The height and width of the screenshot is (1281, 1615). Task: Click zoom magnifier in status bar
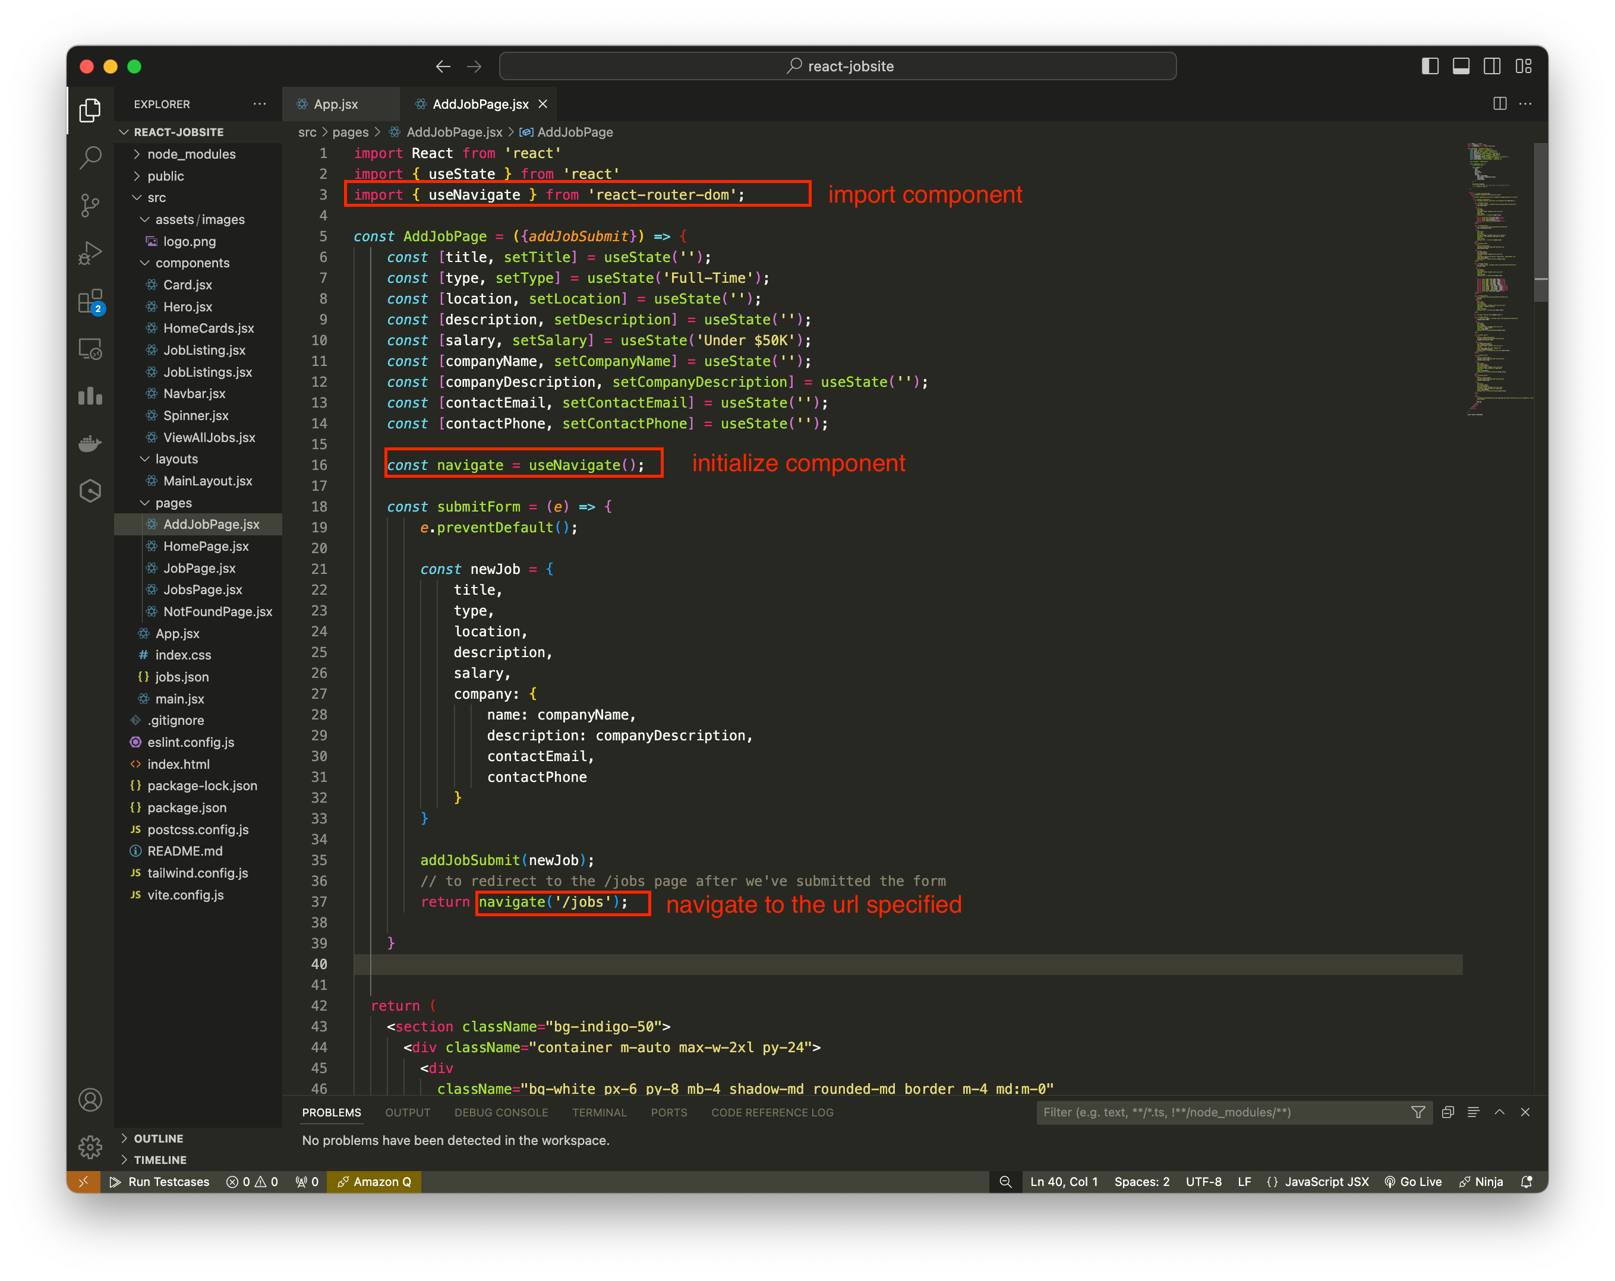point(1005,1181)
